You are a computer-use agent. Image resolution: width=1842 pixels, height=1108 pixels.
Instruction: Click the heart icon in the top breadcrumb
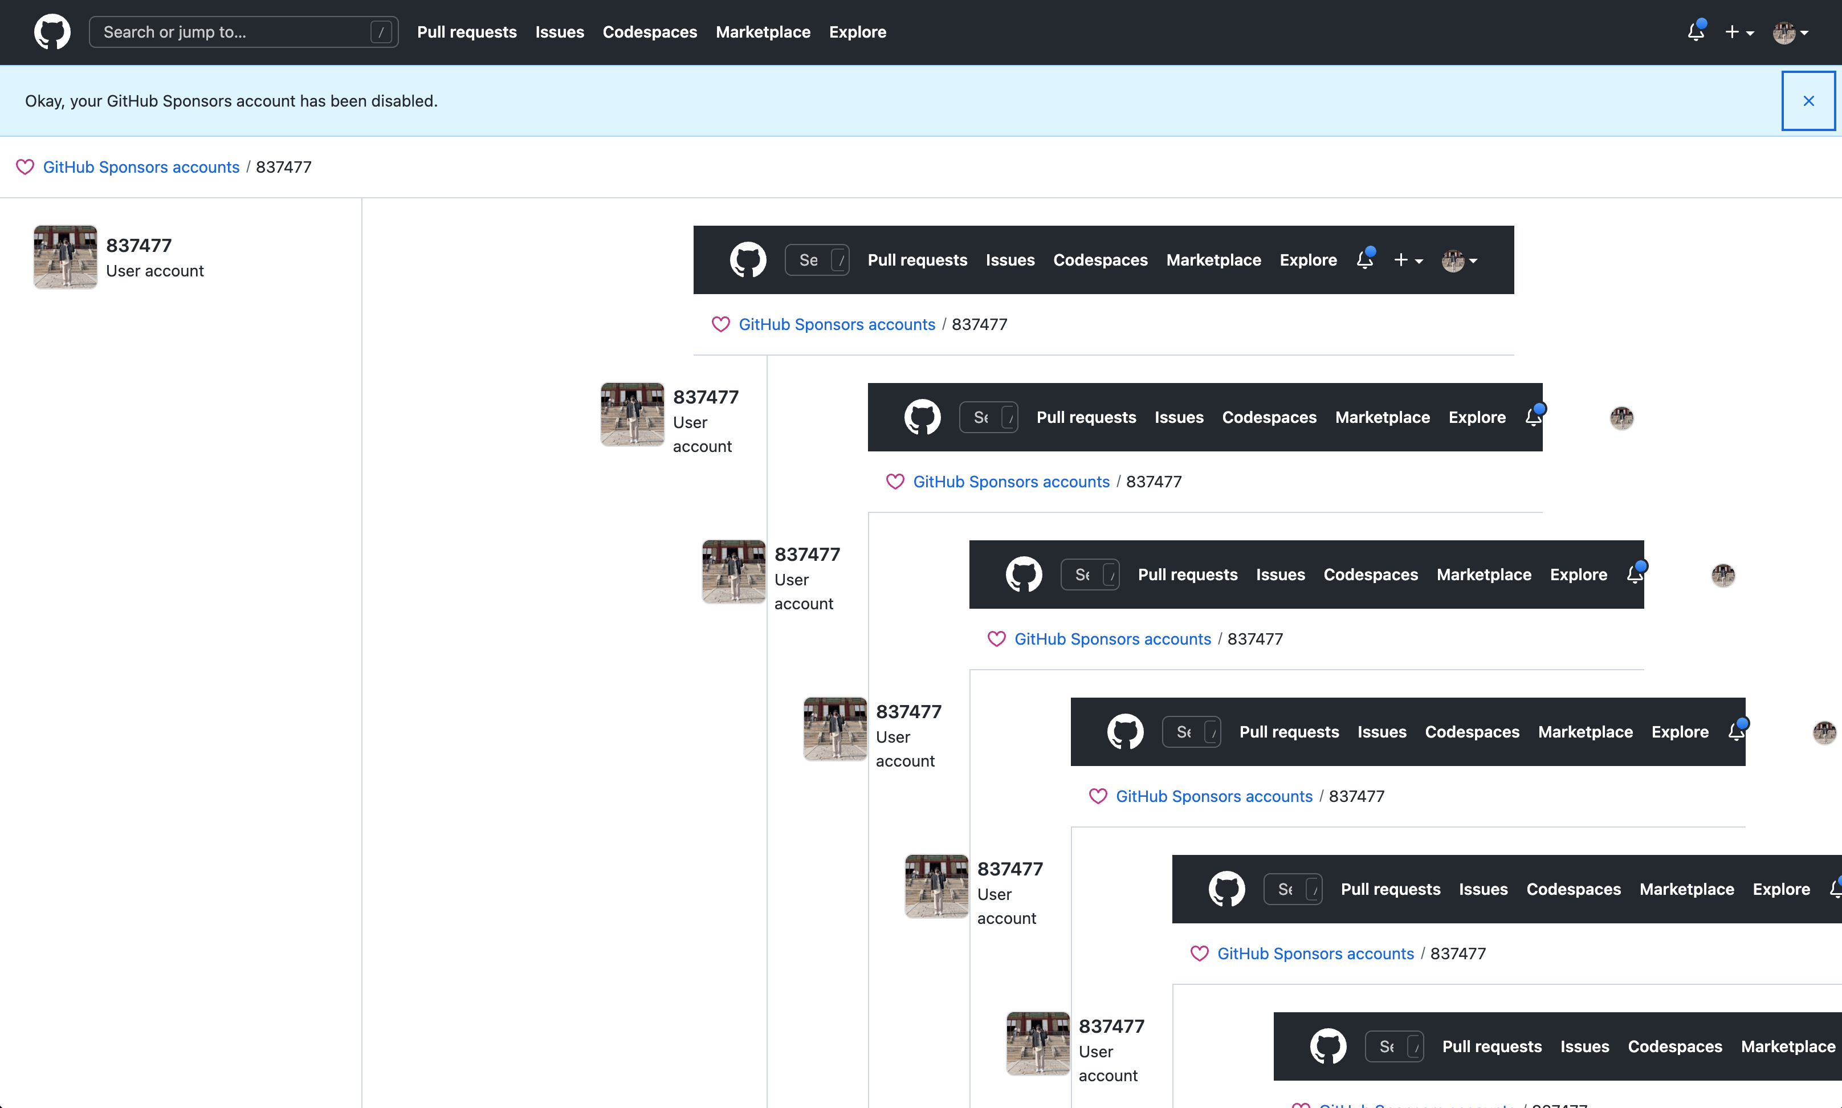point(25,166)
